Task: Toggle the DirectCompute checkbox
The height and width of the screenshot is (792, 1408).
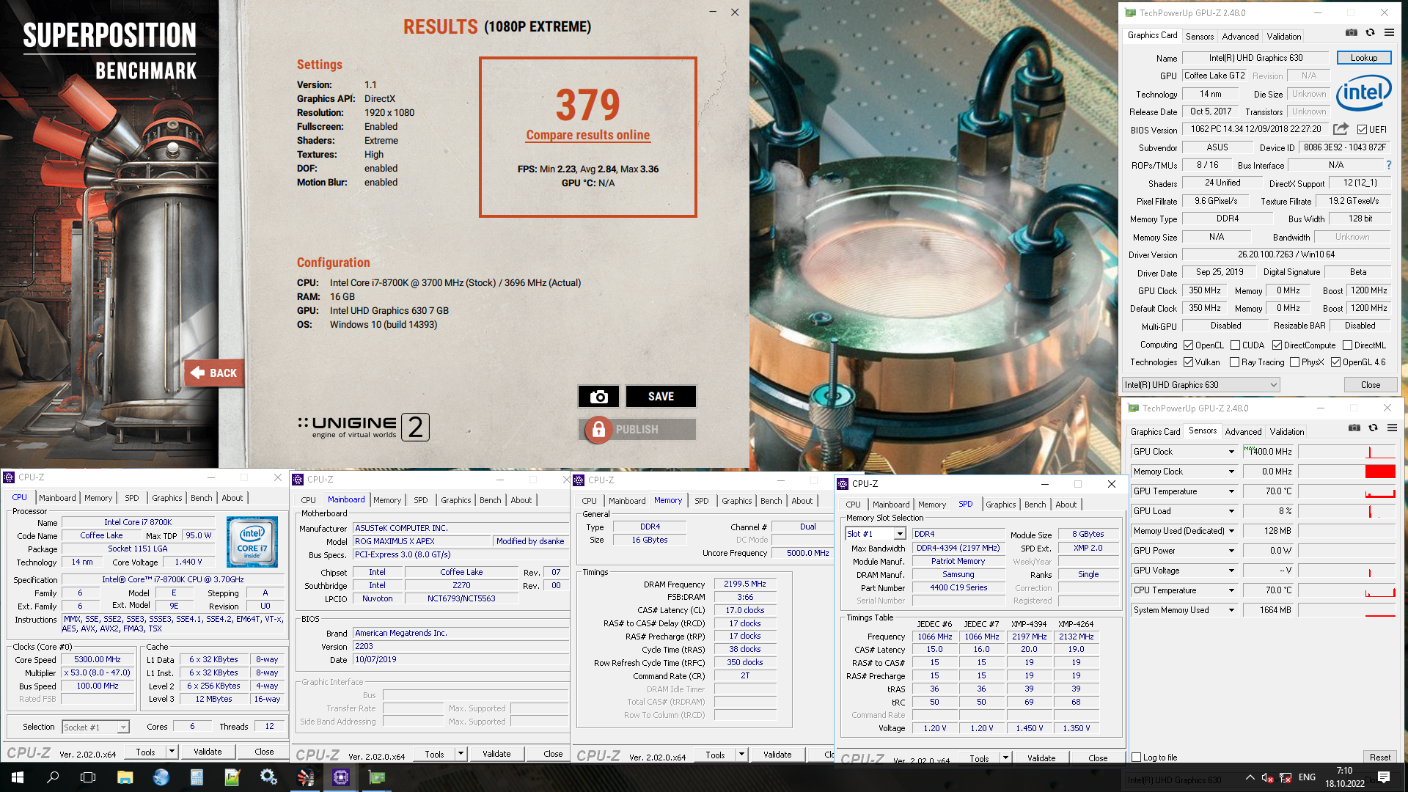Action: 1277,345
